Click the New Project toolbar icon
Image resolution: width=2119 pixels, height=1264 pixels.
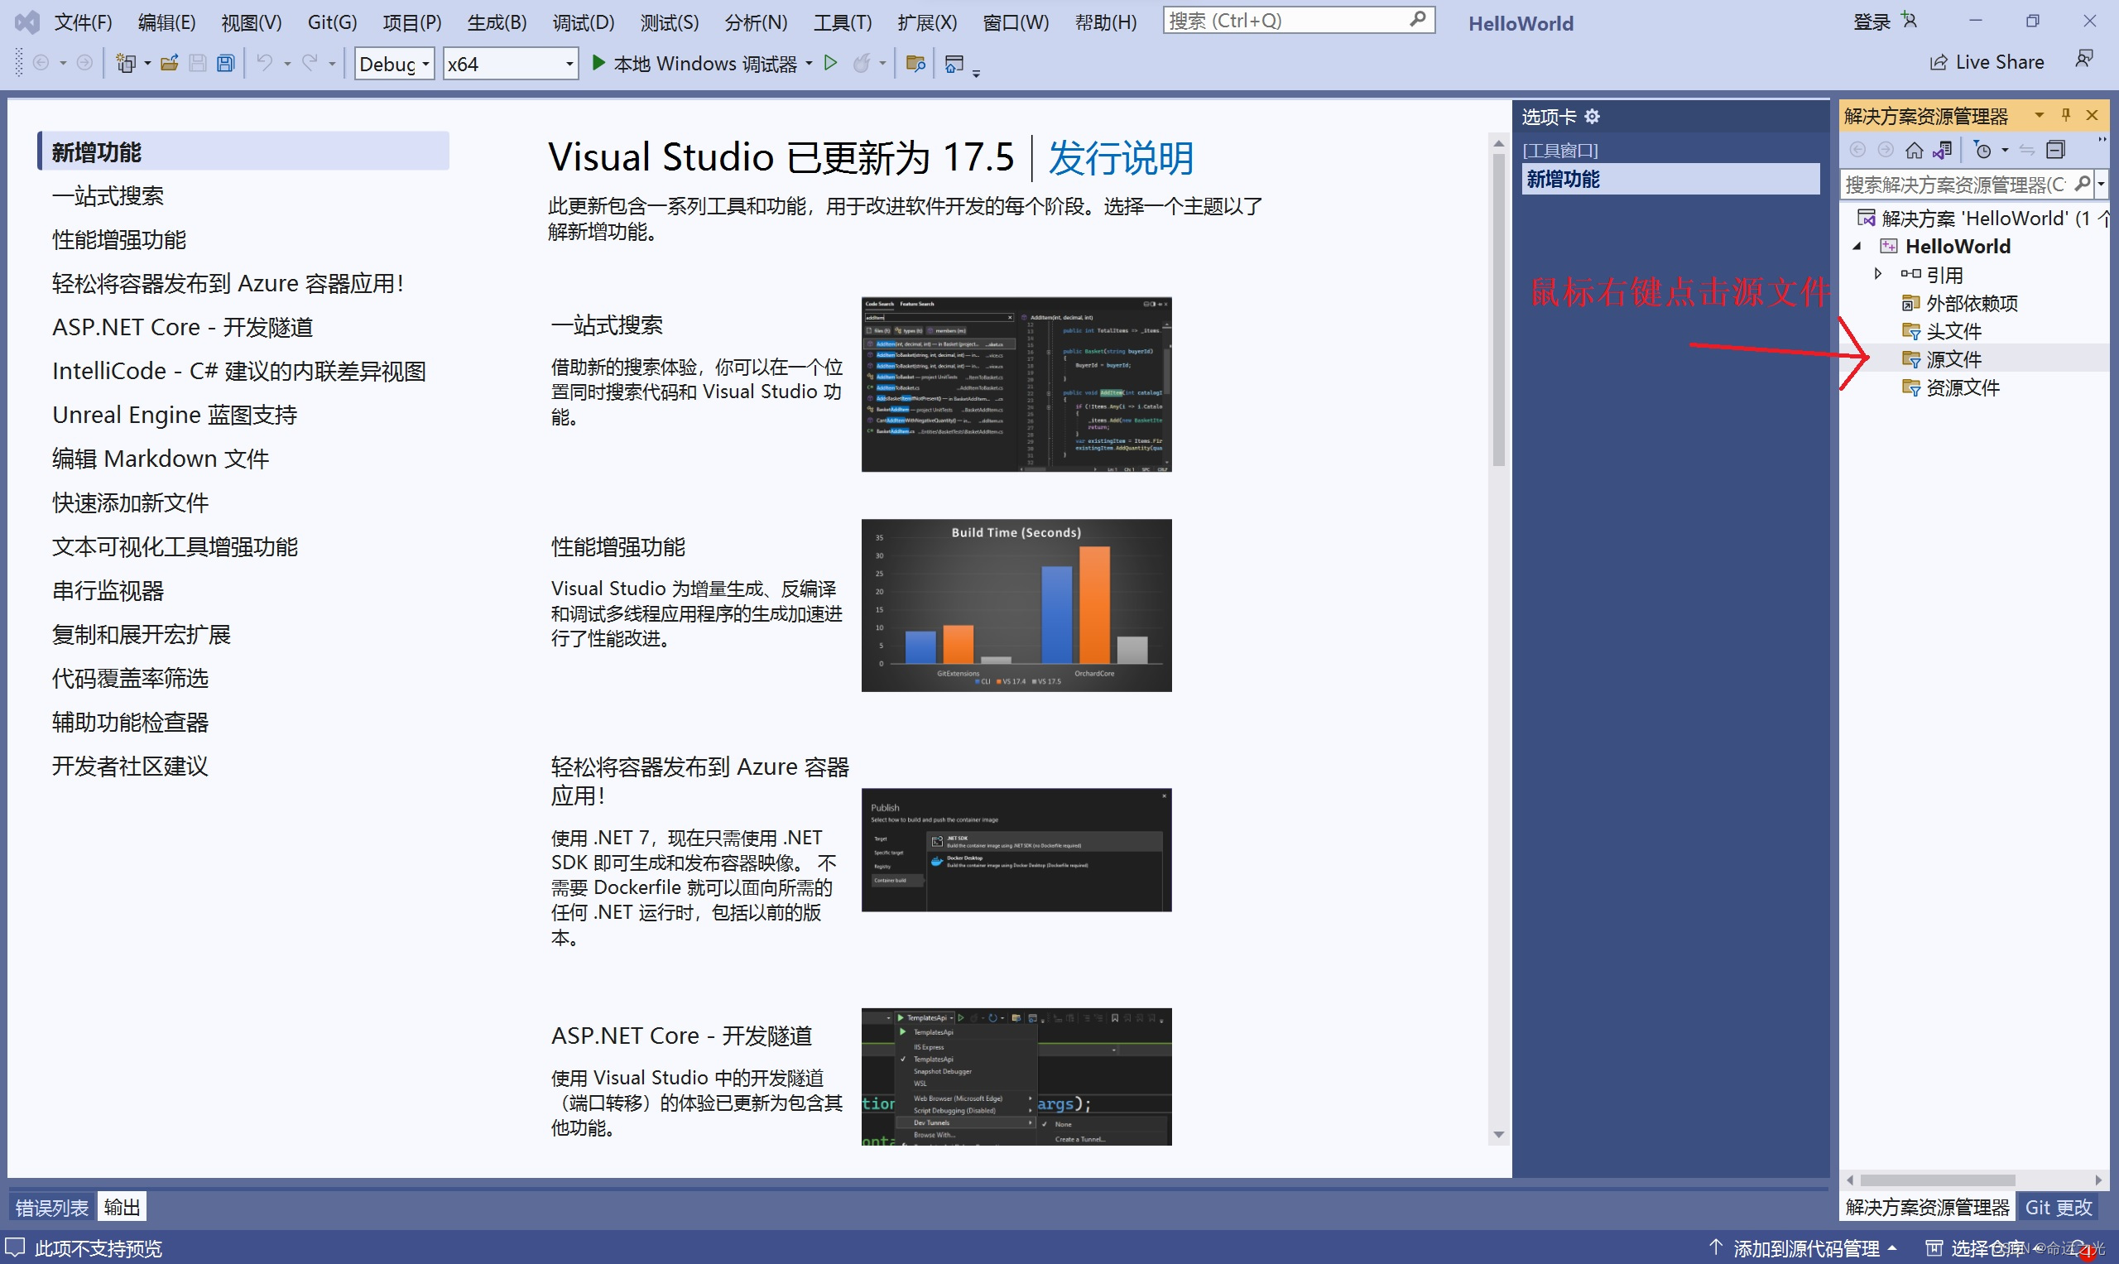point(125,63)
